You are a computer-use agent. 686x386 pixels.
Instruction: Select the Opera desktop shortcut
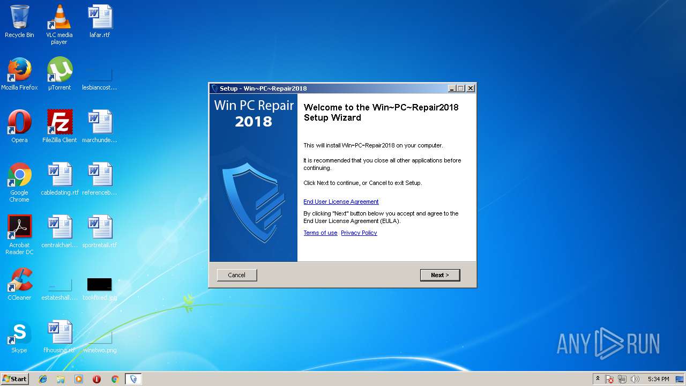19,127
